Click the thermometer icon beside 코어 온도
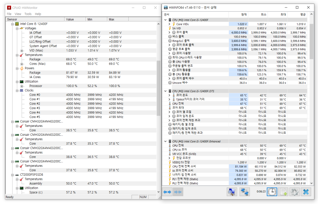The height and width of the screenshot is (204, 318). (x=174, y=95)
